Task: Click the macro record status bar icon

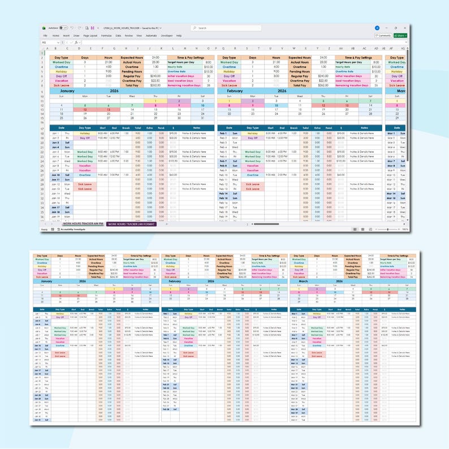Action: [x=53, y=230]
